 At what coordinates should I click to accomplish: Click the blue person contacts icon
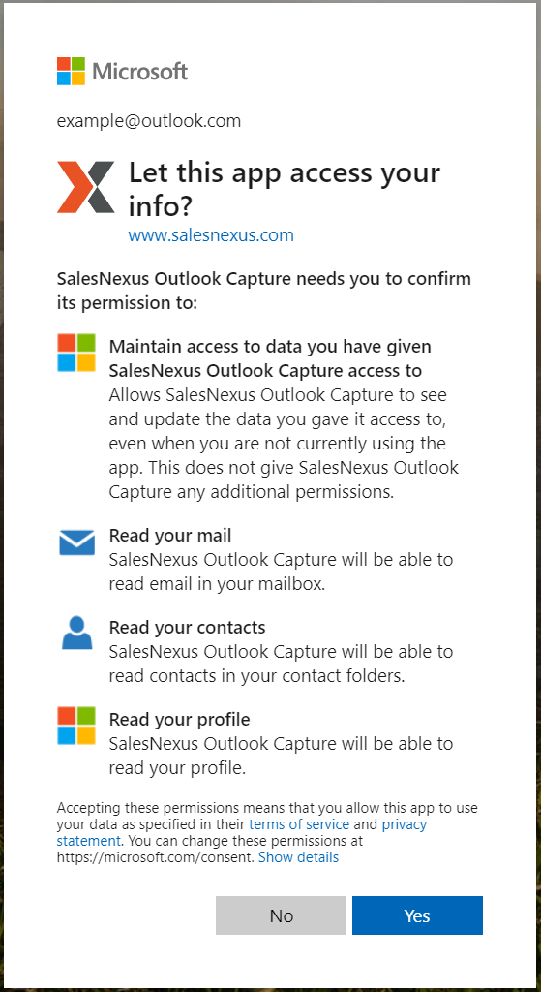coord(76,633)
